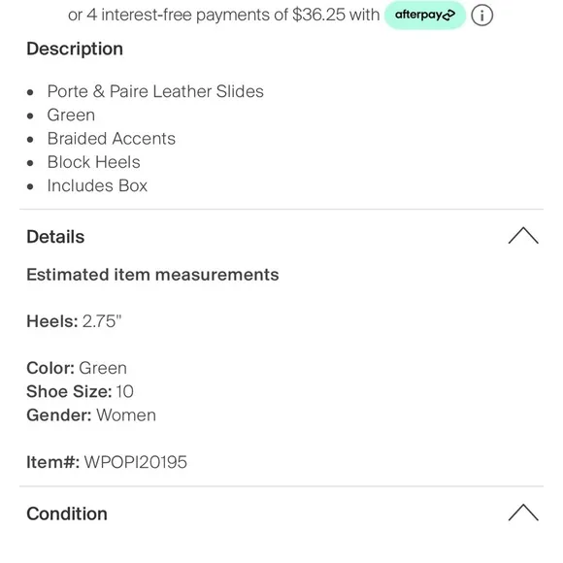The width and height of the screenshot is (563, 563).
Task: Click the Porte & Paire Leather Slides bullet
Action: click(155, 91)
